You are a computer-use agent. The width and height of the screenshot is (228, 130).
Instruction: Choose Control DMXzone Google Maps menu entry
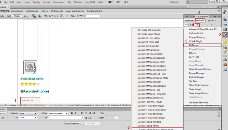point(153,78)
